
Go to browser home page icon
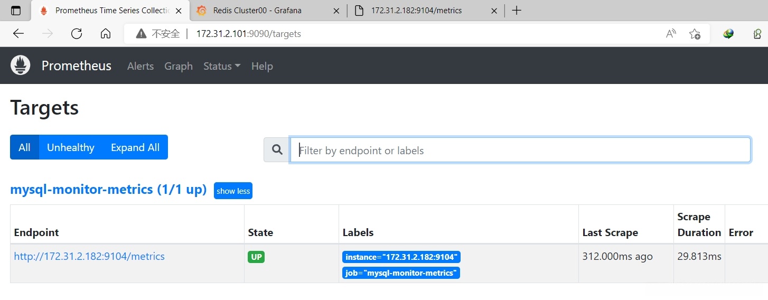106,34
